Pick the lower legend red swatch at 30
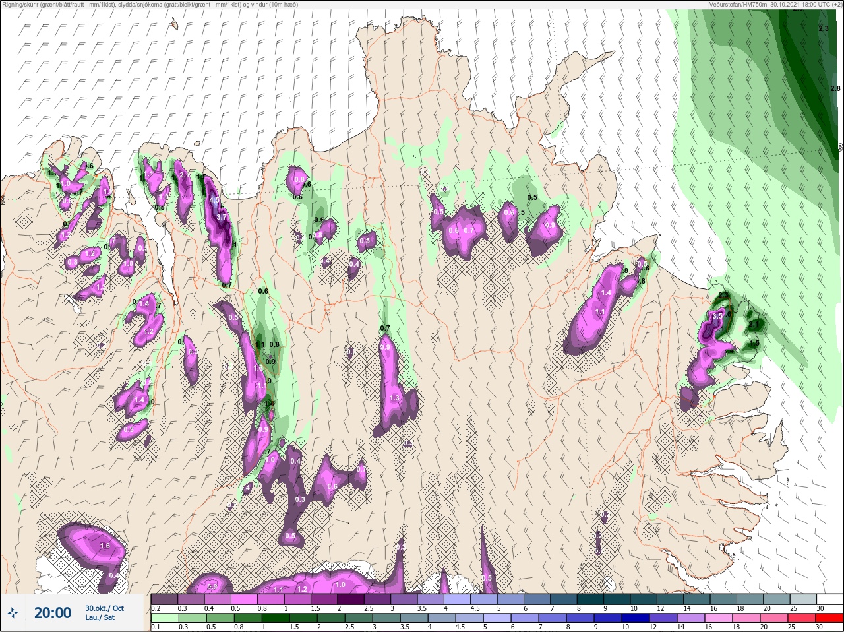The width and height of the screenshot is (844, 632). tap(829, 618)
